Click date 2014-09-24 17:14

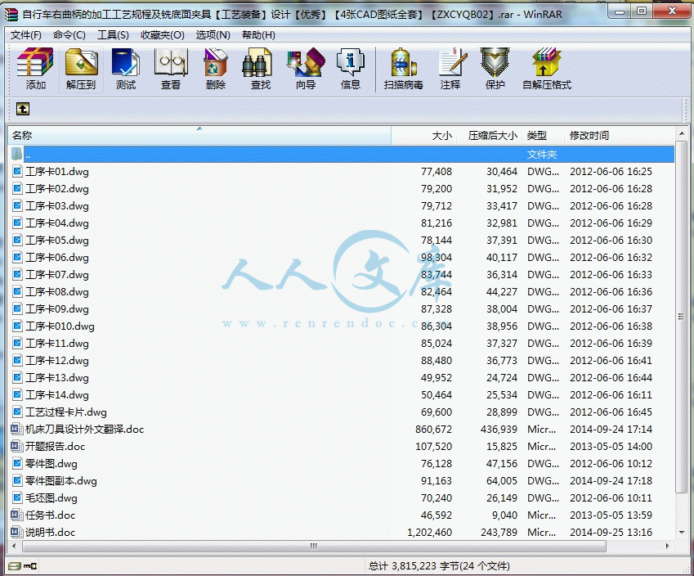(611, 429)
